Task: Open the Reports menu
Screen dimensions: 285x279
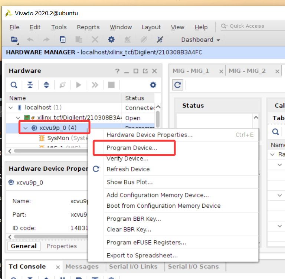Action: tap(88, 27)
